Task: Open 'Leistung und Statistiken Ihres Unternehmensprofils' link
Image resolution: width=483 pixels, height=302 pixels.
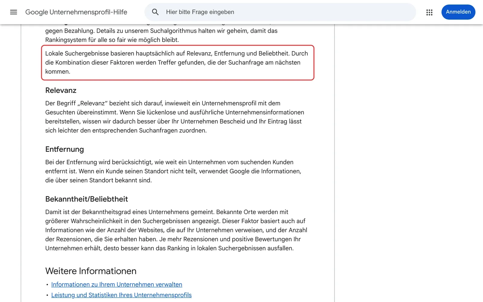Action: tap(121, 295)
